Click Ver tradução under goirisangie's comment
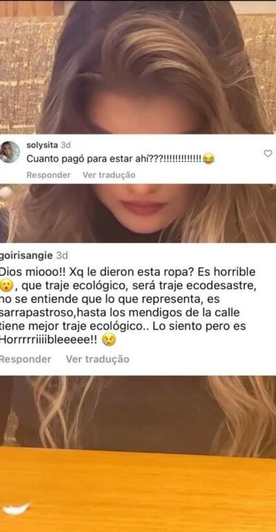The image size is (276, 532). tap(97, 359)
